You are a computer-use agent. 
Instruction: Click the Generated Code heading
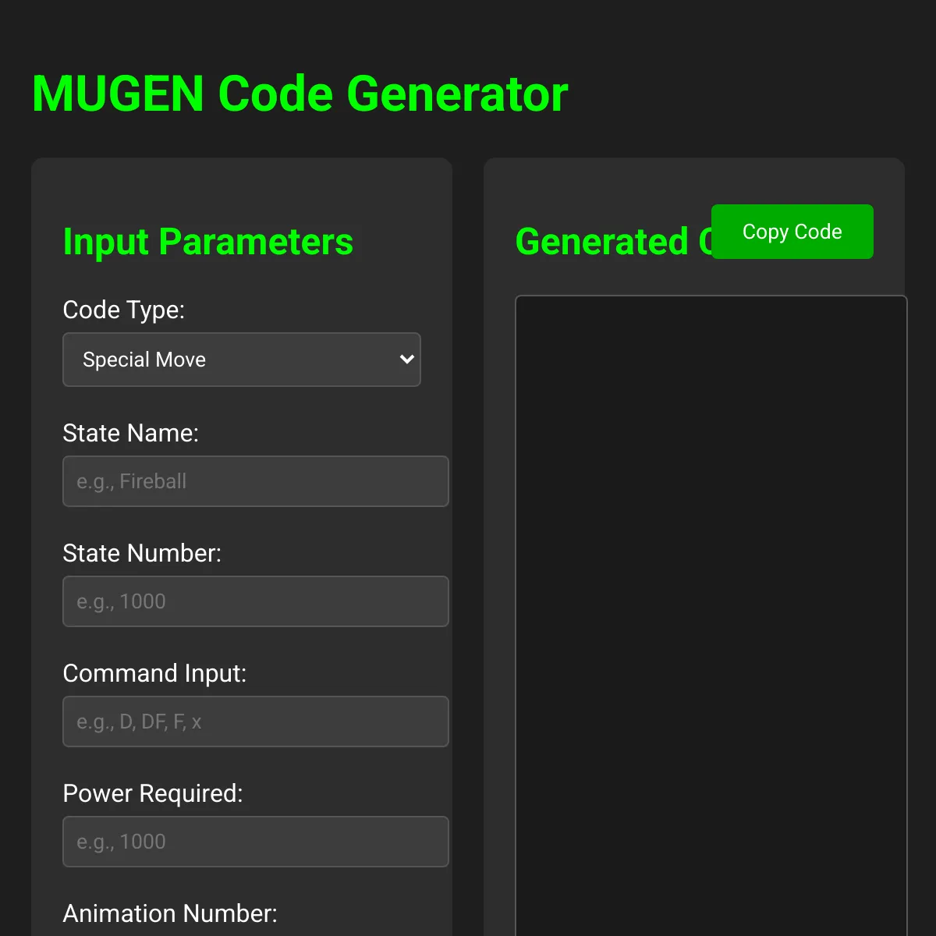(x=614, y=242)
